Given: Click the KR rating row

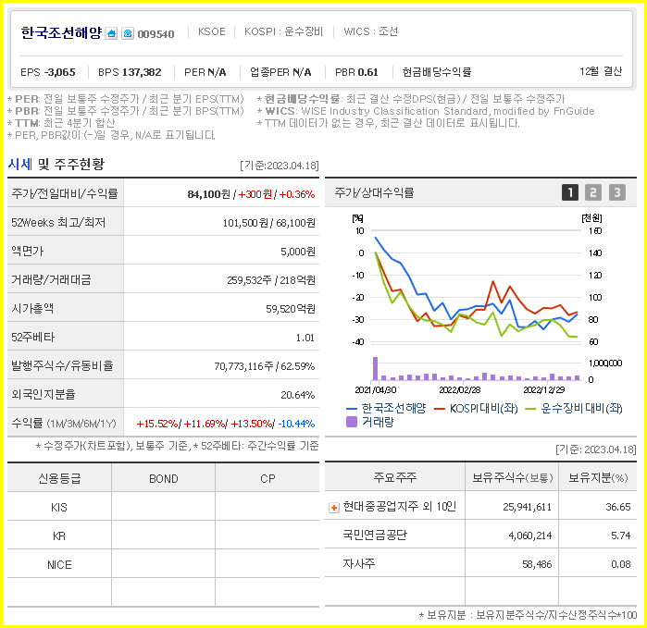Looking at the screenshot, I should coord(164,536).
